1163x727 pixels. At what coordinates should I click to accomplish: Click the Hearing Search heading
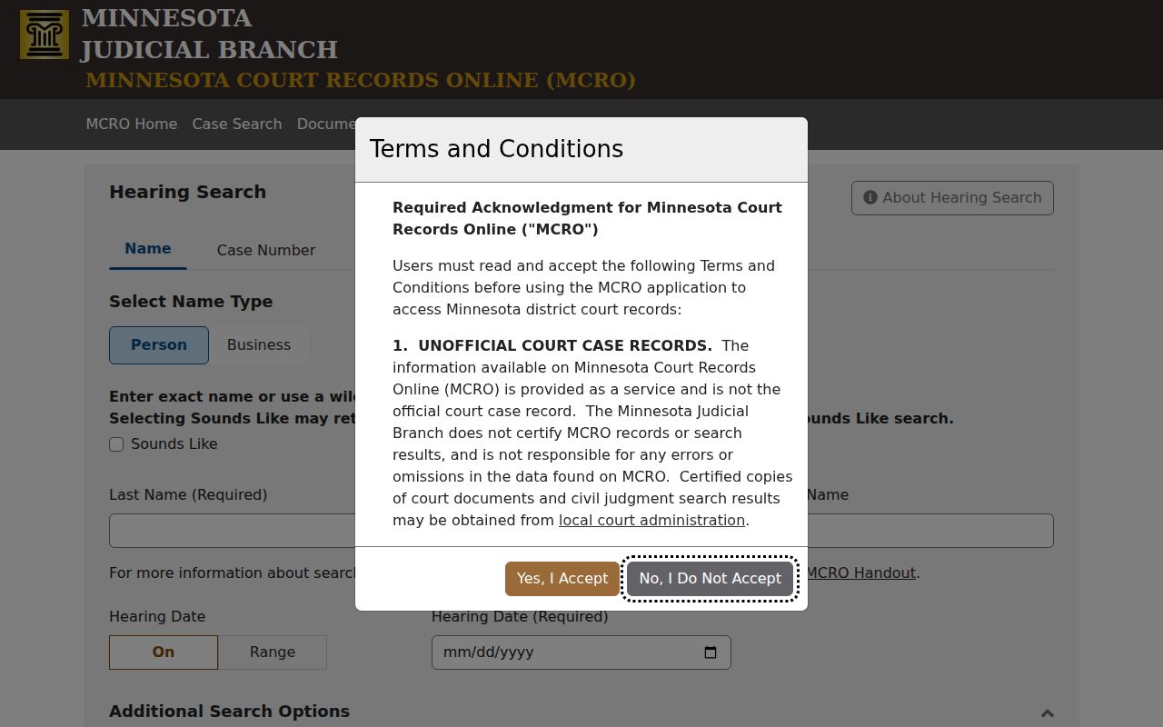[188, 193]
